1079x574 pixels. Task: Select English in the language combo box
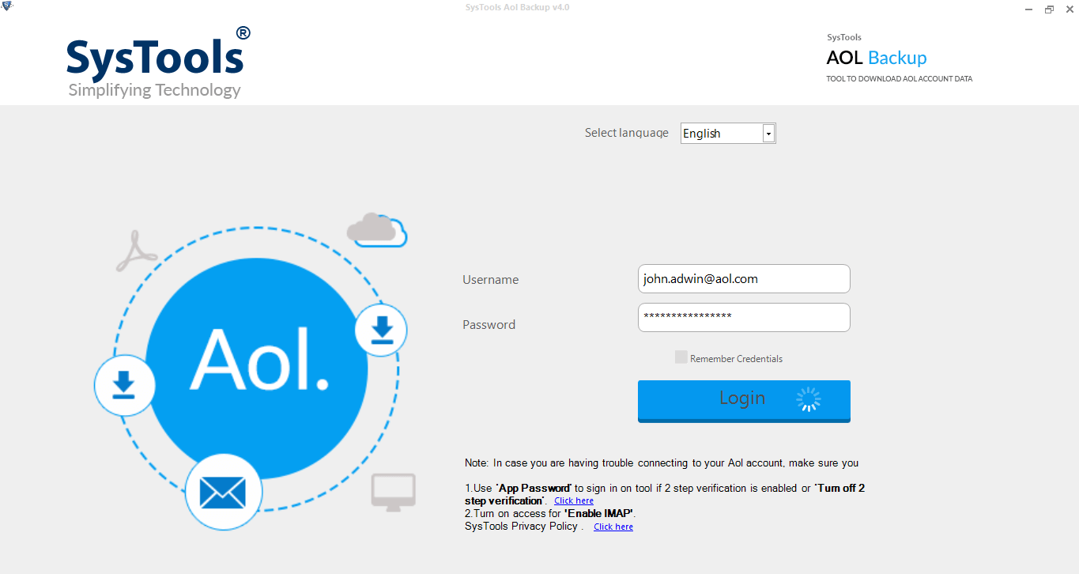[x=719, y=133]
